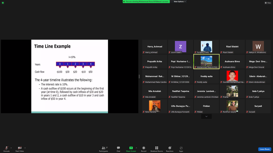
Task: Click the green encryption shield icon
Action: pos(3,3)
